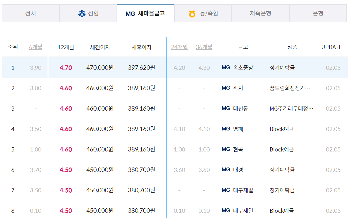Click the 4.60 rate in 곽지 row

click(66, 88)
